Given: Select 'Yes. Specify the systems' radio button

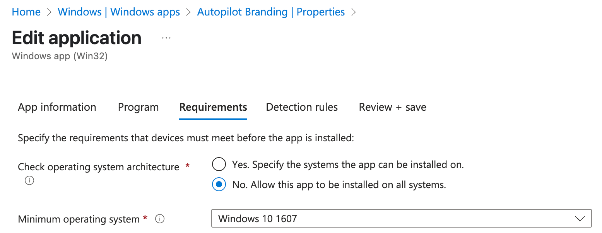Looking at the screenshot, I should [x=219, y=164].
